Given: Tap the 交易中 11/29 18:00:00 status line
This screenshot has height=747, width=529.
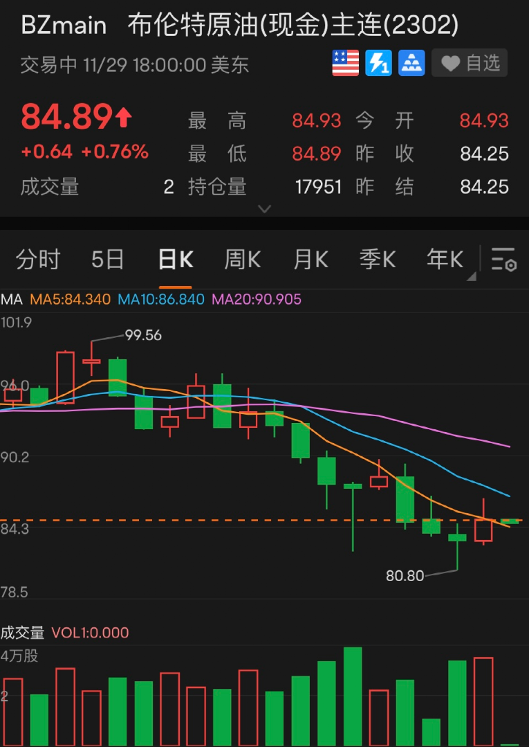Looking at the screenshot, I should pyautogui.click(x=135, y=65).
